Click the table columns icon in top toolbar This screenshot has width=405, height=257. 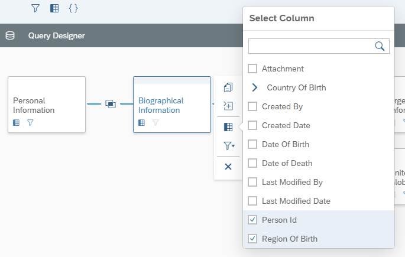click(54, 8)
